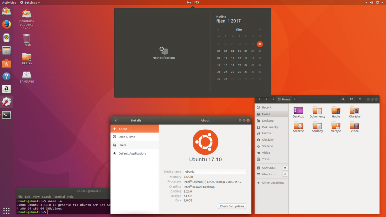Open the Desktop folder in Files
This screenshot has height=217, width=386.
298,112
